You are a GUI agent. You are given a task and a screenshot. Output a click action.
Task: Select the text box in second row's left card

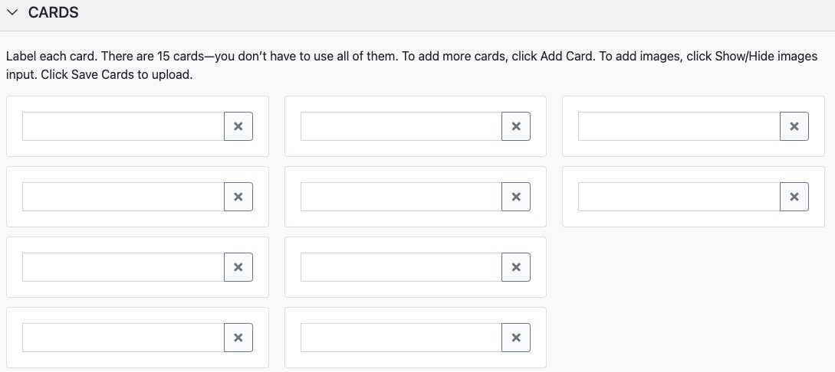pyautogui.click(x=123, y=197)
